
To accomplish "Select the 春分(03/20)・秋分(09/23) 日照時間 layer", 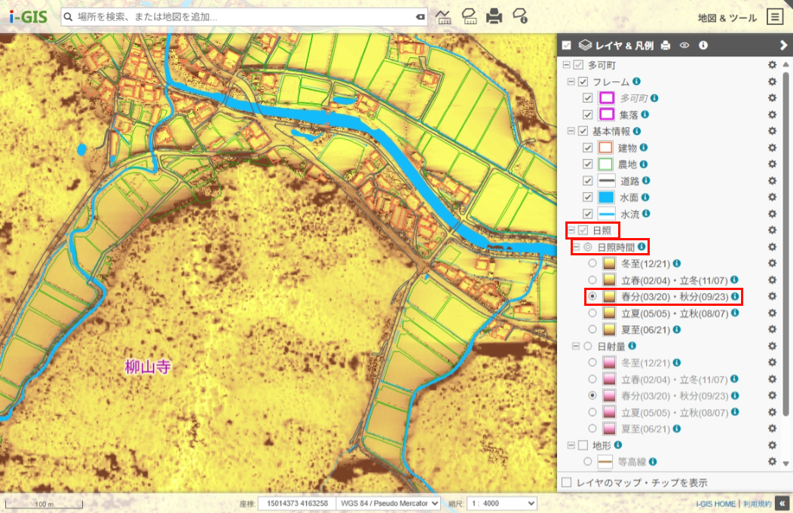I will 592,296.
